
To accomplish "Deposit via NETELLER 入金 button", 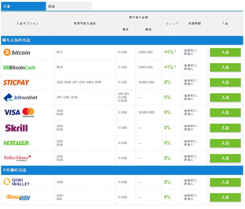I will (225, 143).
